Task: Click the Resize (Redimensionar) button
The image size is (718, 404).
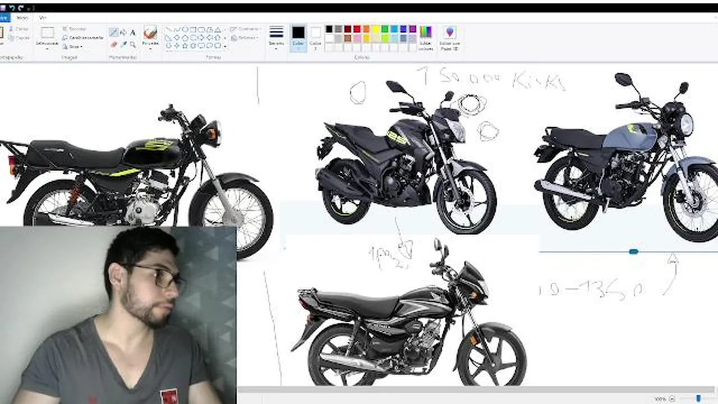Action: [83, 38]
